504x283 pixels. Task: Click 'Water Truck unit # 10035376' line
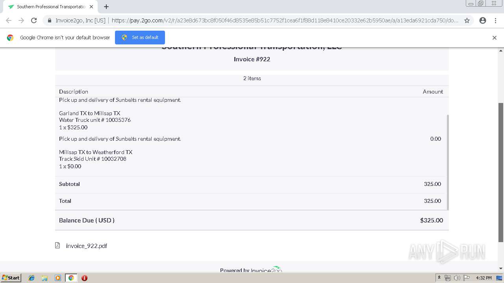[95, 120]
